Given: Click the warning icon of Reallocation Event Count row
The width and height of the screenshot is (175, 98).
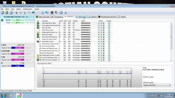Looking at the screenshot, I should [x=38, y=55].
